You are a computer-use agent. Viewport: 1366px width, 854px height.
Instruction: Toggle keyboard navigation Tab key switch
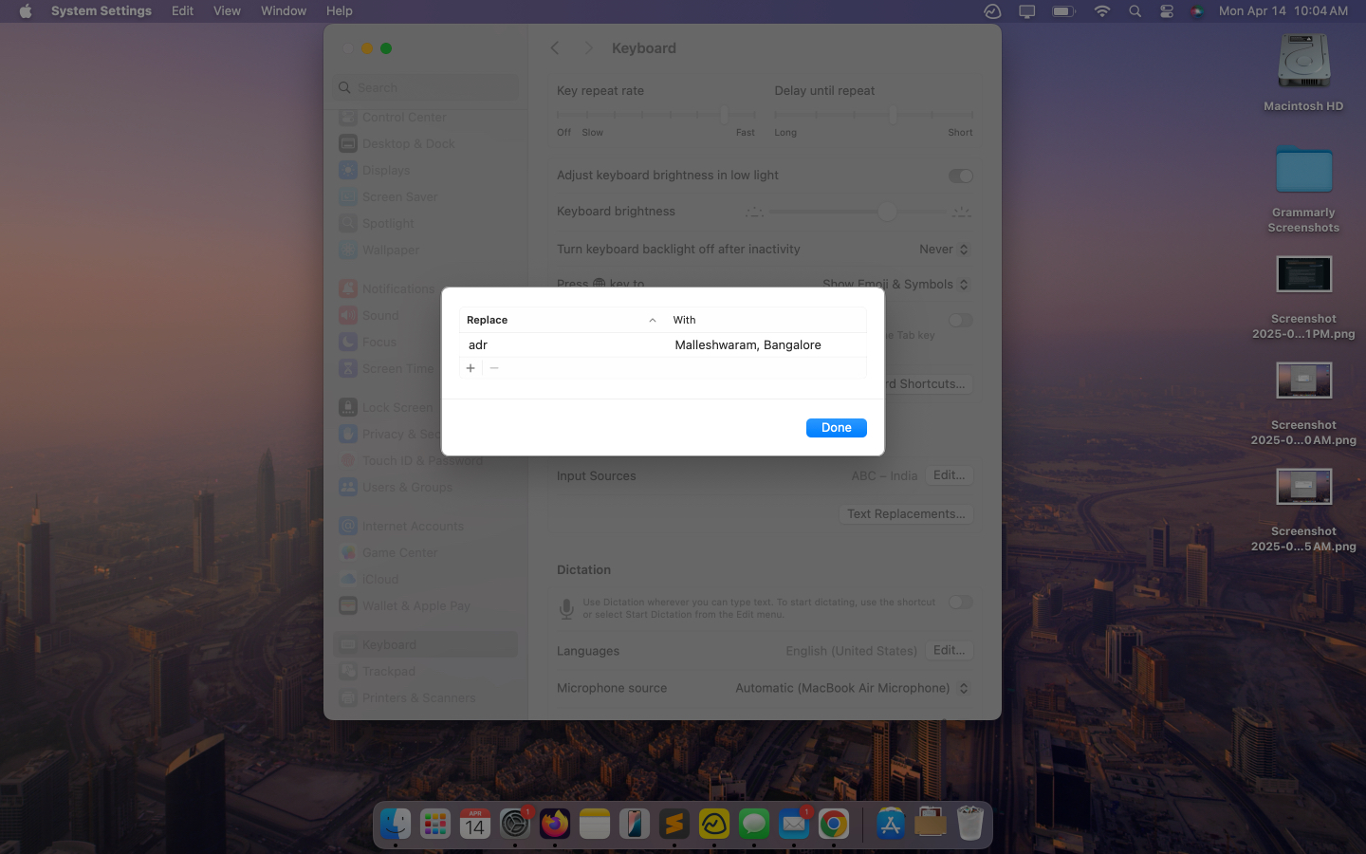(960, 321)
